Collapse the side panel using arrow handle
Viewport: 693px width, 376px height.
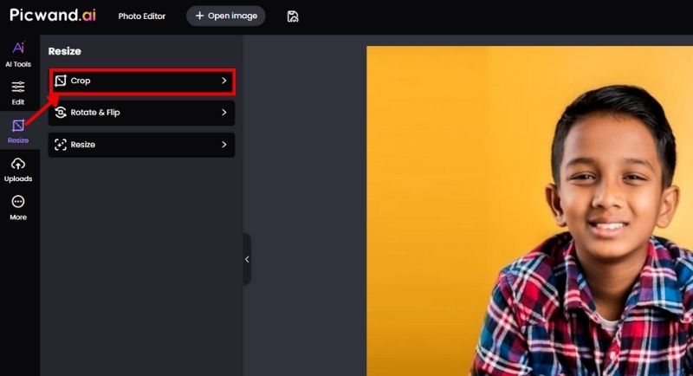coord(247,259)
